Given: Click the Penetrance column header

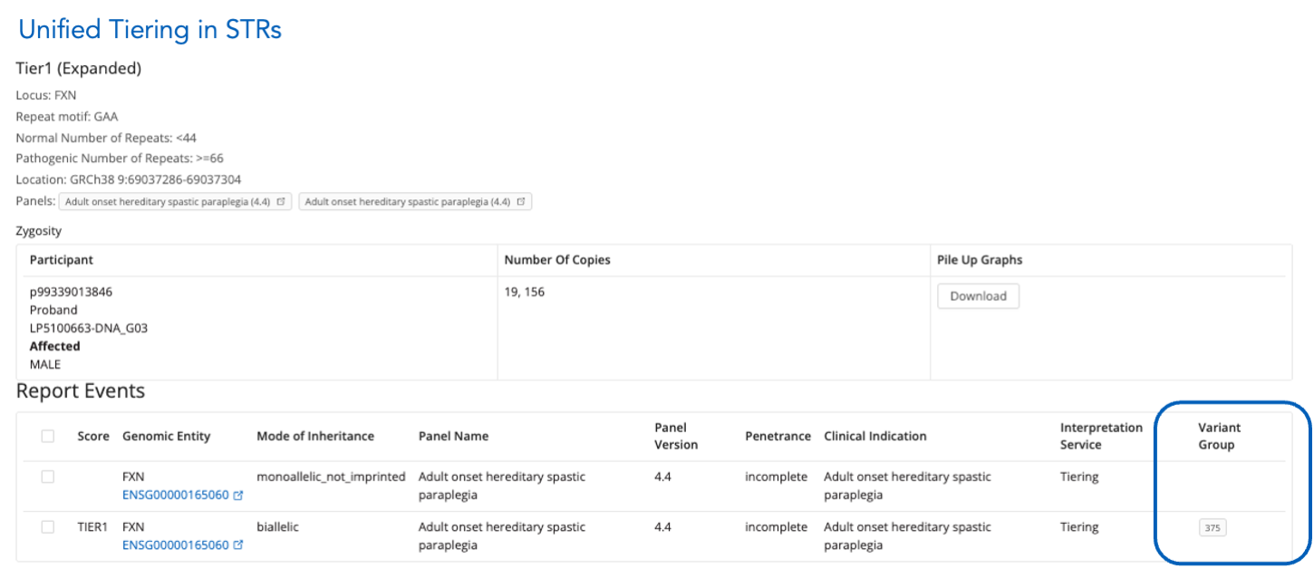Looking at the screenshot, I should (778, 437).
